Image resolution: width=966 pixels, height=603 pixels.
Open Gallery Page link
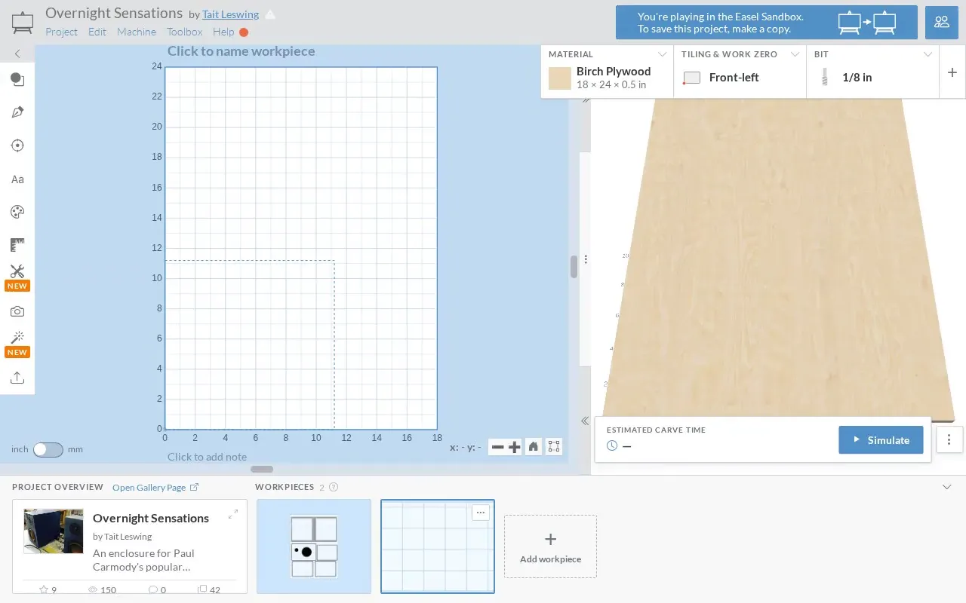tap(155, 488)
